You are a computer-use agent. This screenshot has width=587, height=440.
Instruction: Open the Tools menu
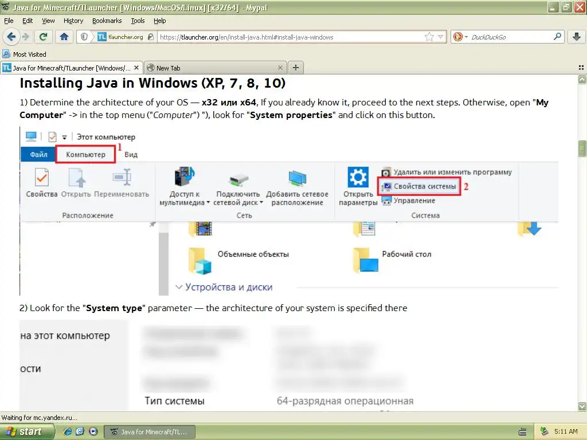click(138, 21)
